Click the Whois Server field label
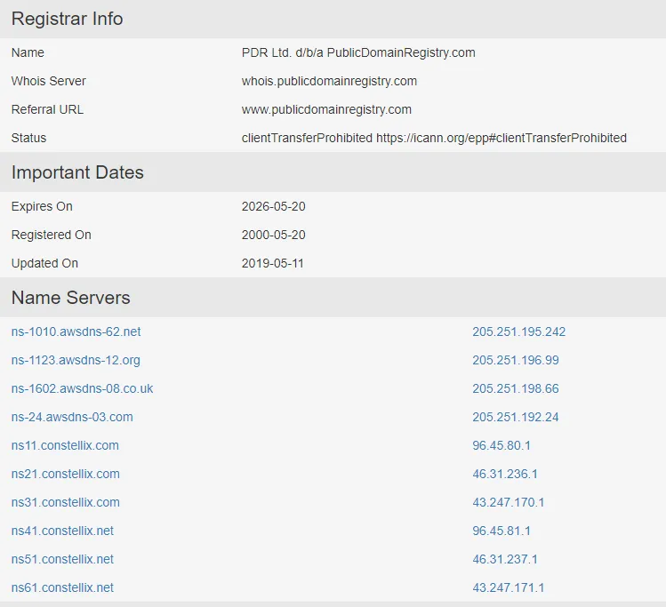 point(48,81)
